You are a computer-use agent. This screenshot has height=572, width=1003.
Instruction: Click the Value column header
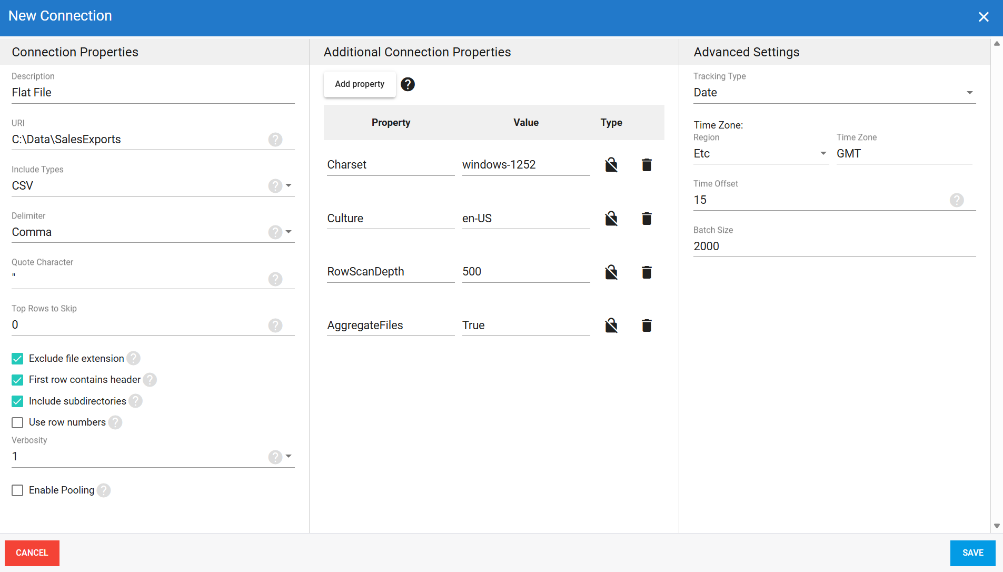(x=526, y=123)
